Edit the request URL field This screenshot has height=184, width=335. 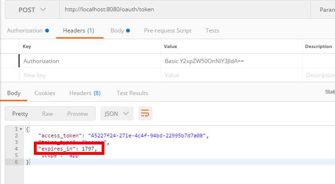coord(185,9)
